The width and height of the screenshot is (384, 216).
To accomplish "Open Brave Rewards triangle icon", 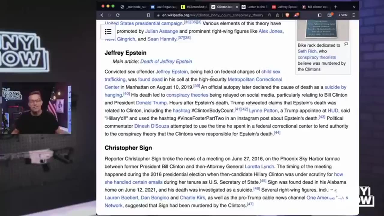I will coord(296,15).
